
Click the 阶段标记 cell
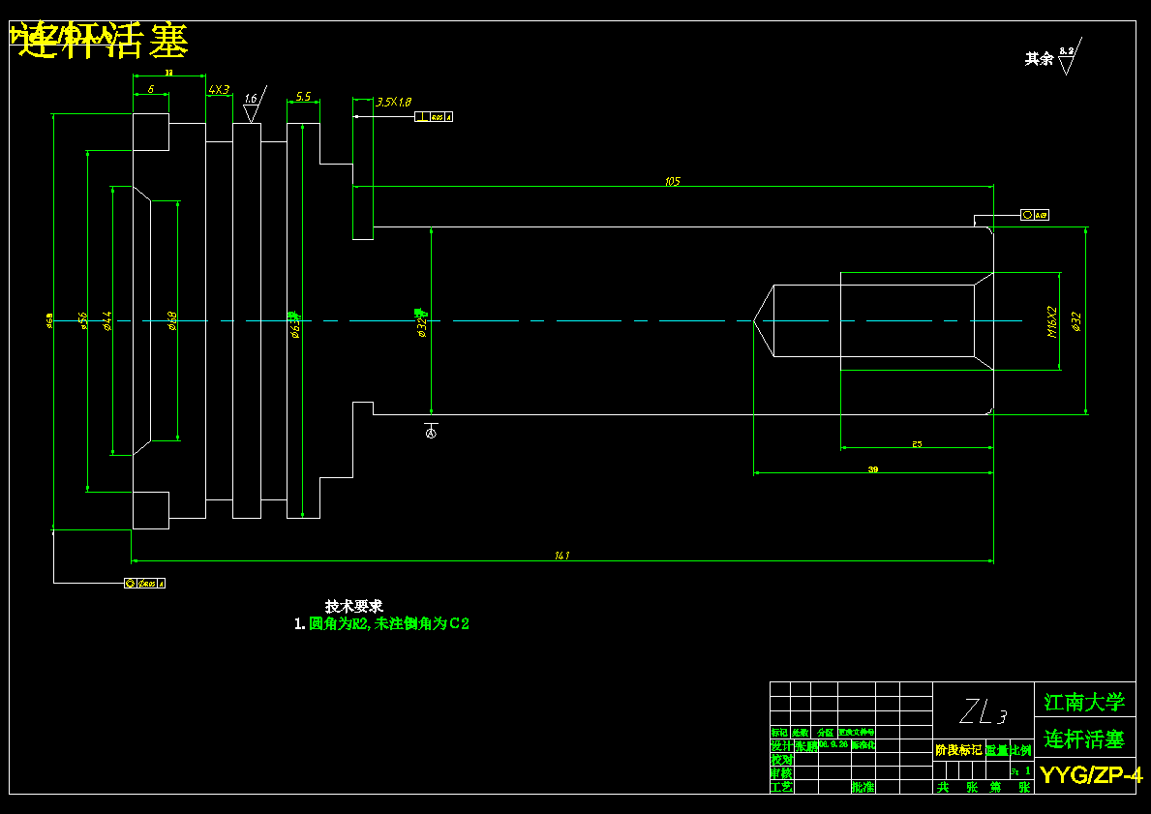958,750
